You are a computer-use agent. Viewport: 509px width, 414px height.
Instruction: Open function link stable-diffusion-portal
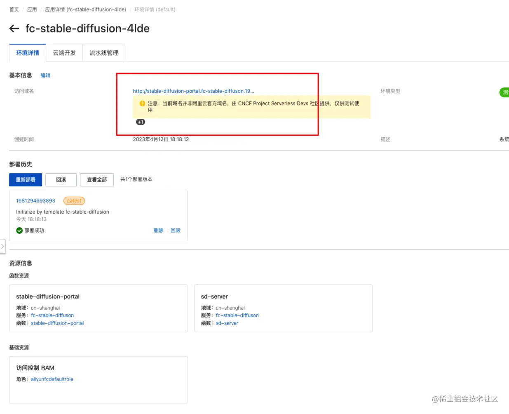tap(57, 323)
